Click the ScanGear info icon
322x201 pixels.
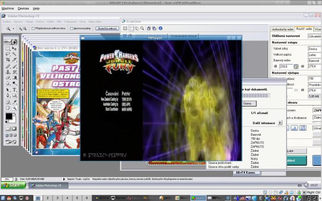click(x=161, y=29)
